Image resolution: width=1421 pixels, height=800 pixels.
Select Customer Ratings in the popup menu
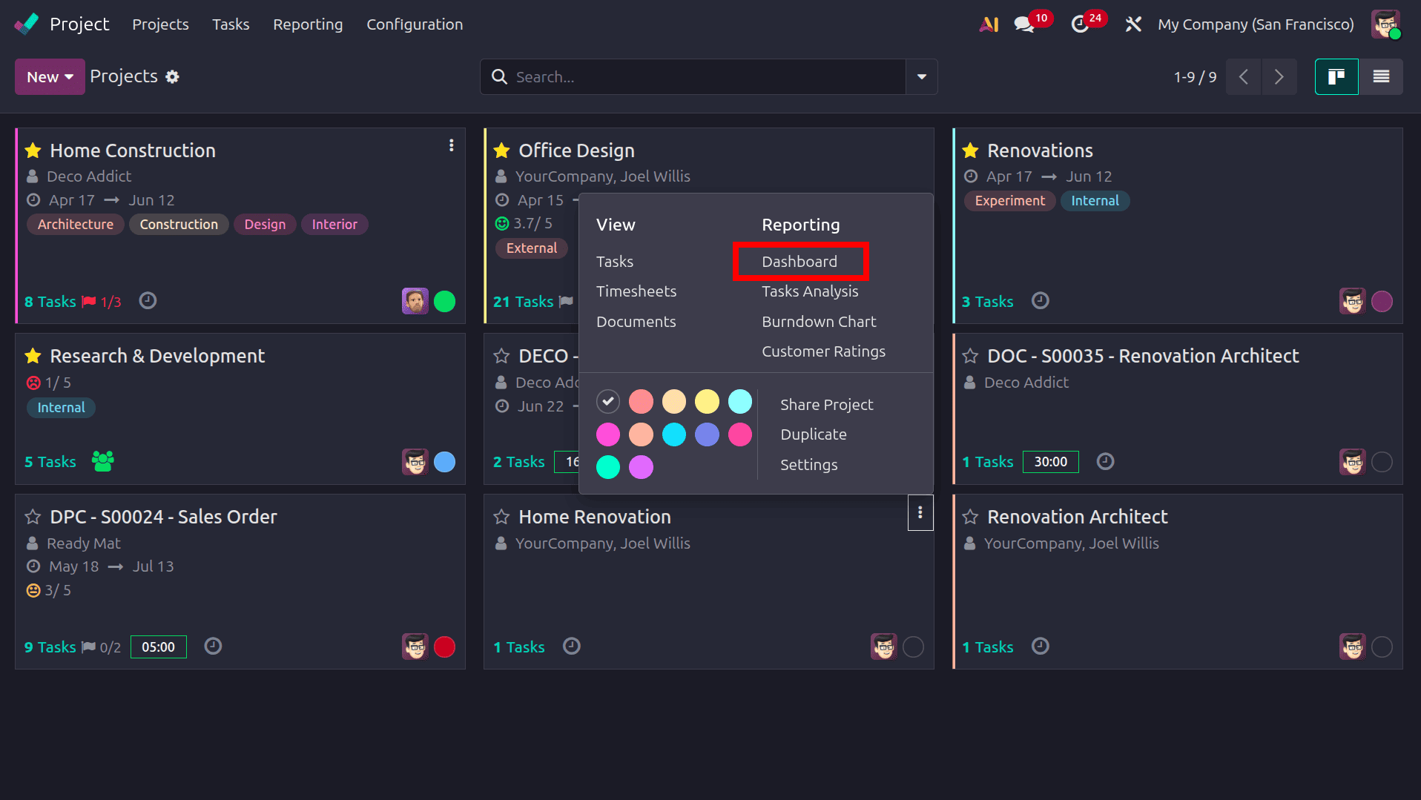tap(823, 351)
